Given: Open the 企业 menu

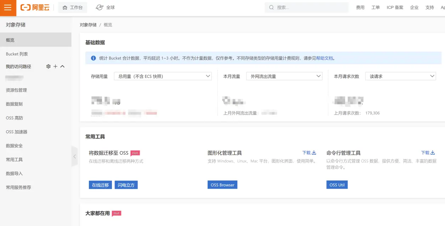Looking at the screenshot, I should click(x=414, y=7).
